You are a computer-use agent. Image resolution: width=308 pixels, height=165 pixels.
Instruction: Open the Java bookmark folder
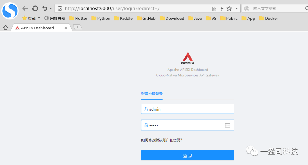point(195,18)
